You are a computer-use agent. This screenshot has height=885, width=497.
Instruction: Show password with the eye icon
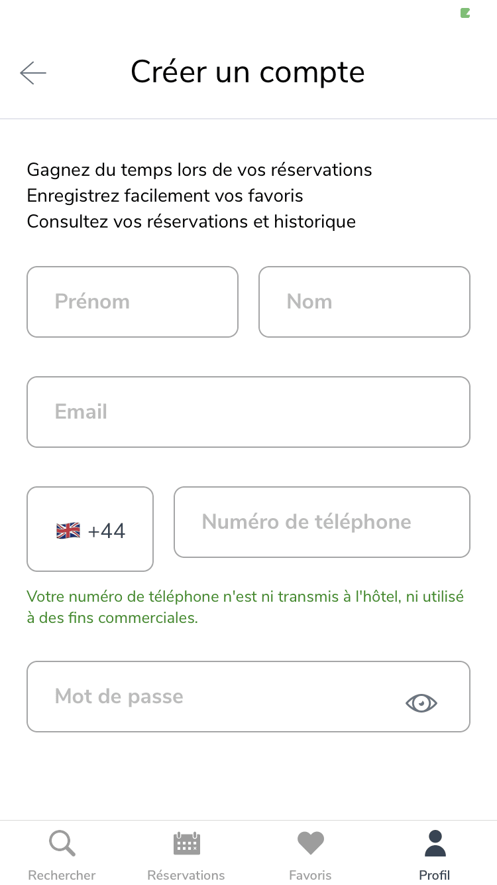[x=421, y=703]
